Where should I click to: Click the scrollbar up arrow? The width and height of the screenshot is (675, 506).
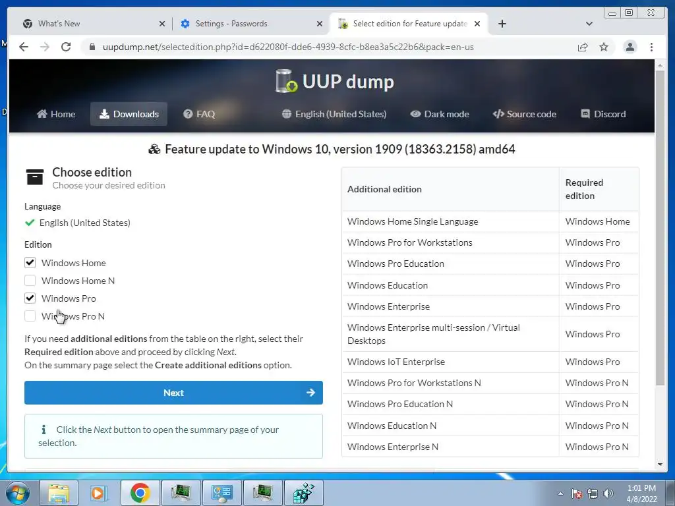660,66
